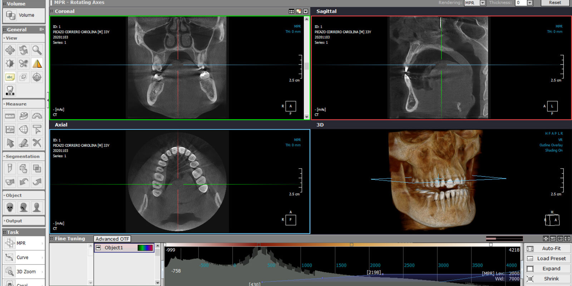Click the crosshair target icon
The width and height of the screenshot is (572, 286).
point(37,77)
